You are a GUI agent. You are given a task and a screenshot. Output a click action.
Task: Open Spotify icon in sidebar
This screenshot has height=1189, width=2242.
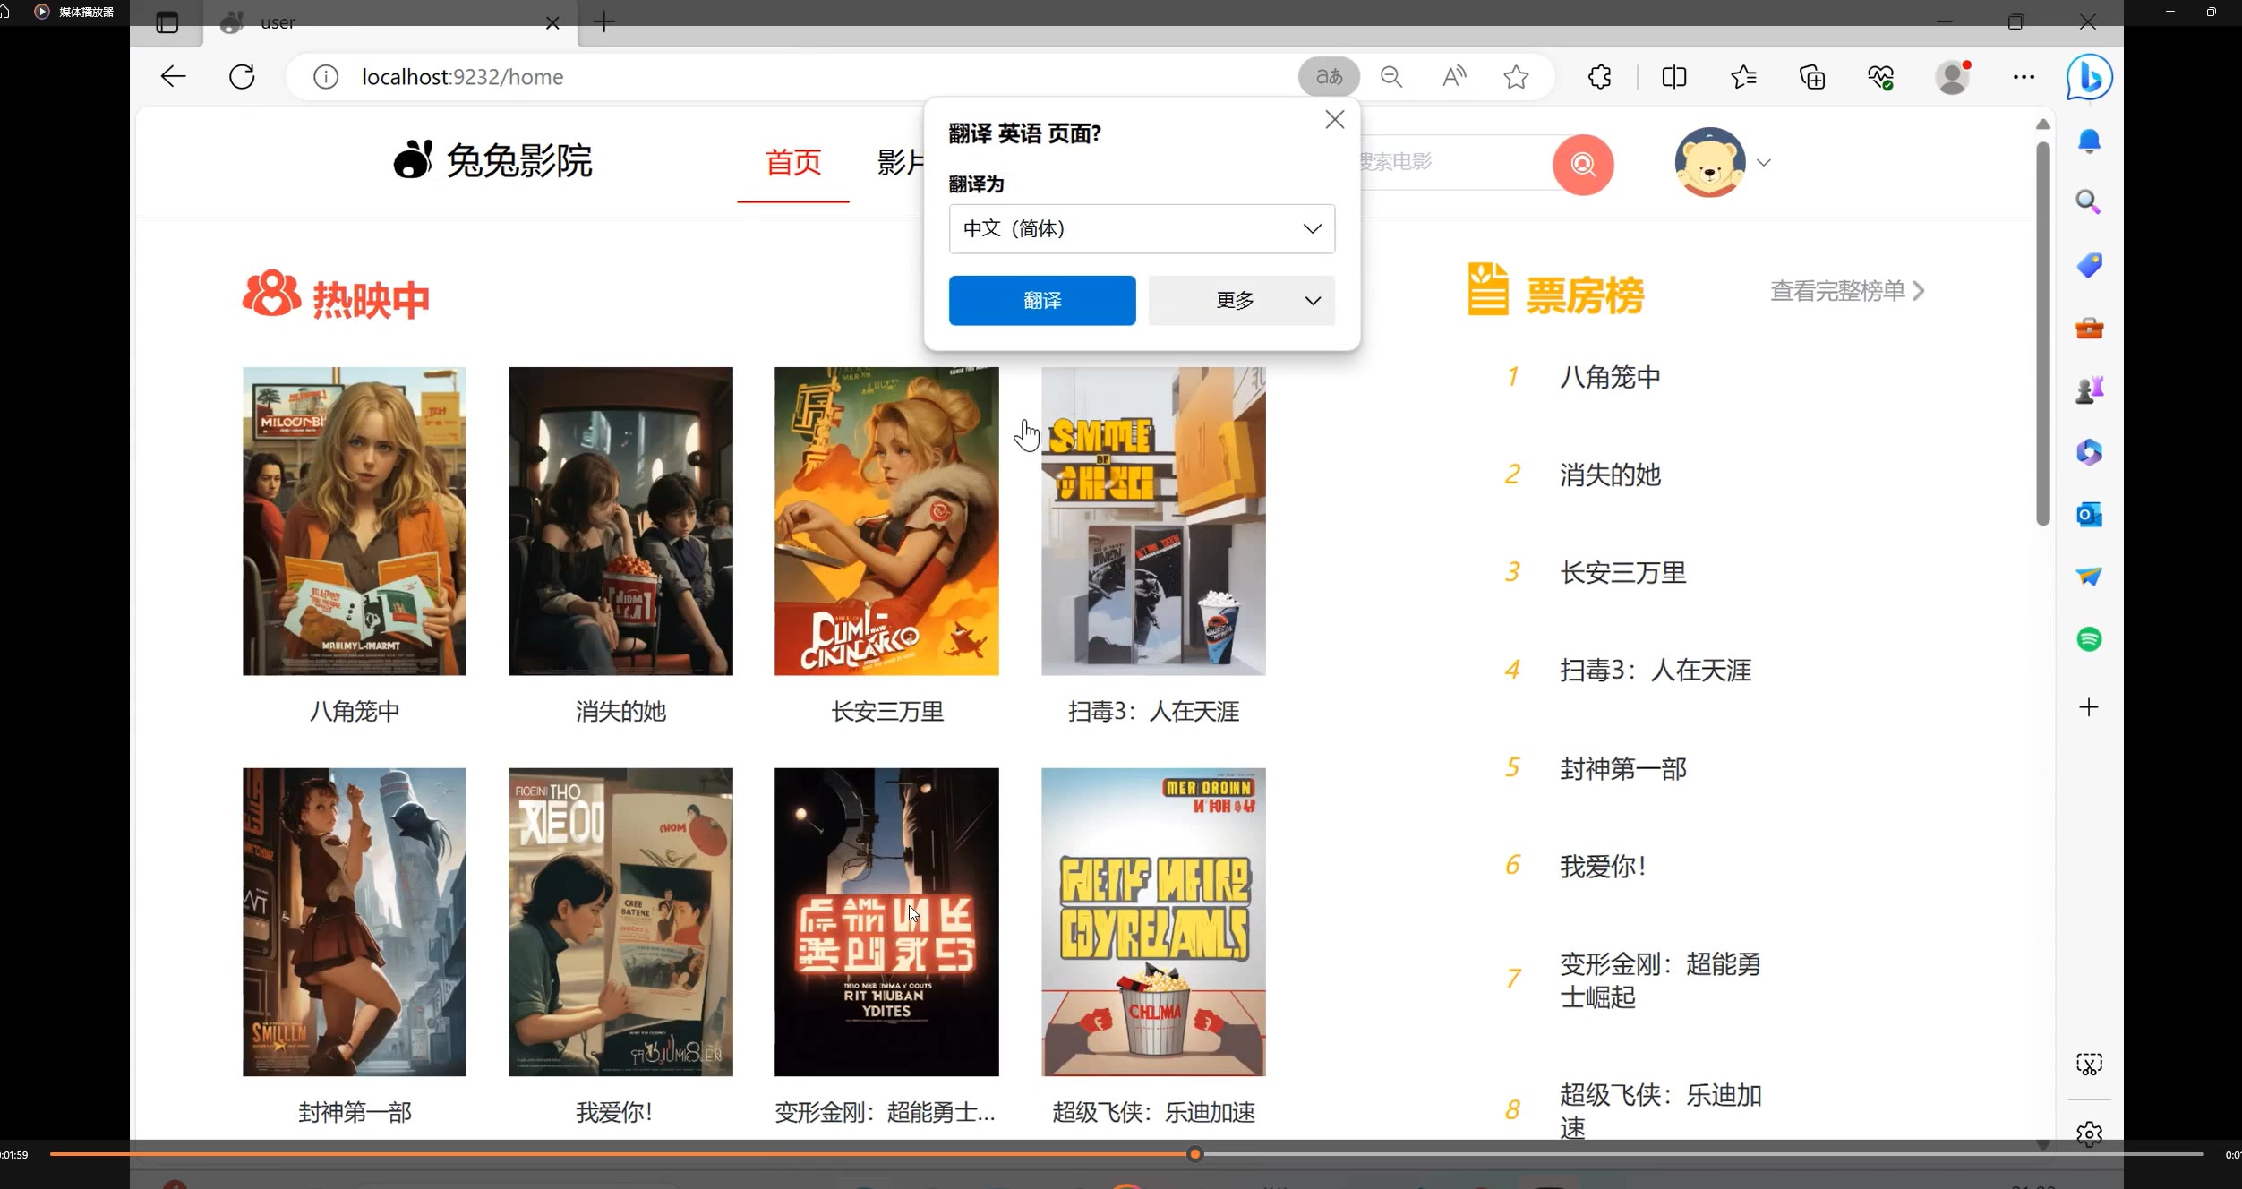[2089, 639]
